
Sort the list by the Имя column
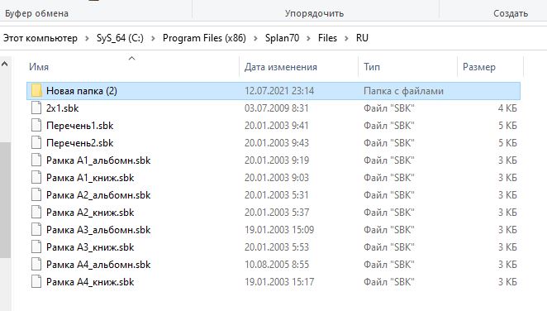point(132,67)
